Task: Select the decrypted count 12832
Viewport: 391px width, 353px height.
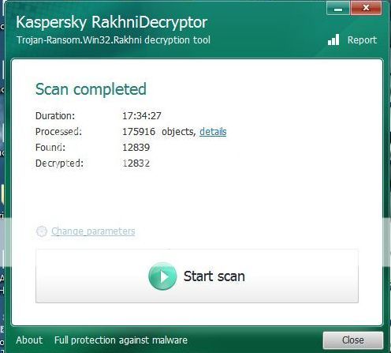Action: click(136, 163)
